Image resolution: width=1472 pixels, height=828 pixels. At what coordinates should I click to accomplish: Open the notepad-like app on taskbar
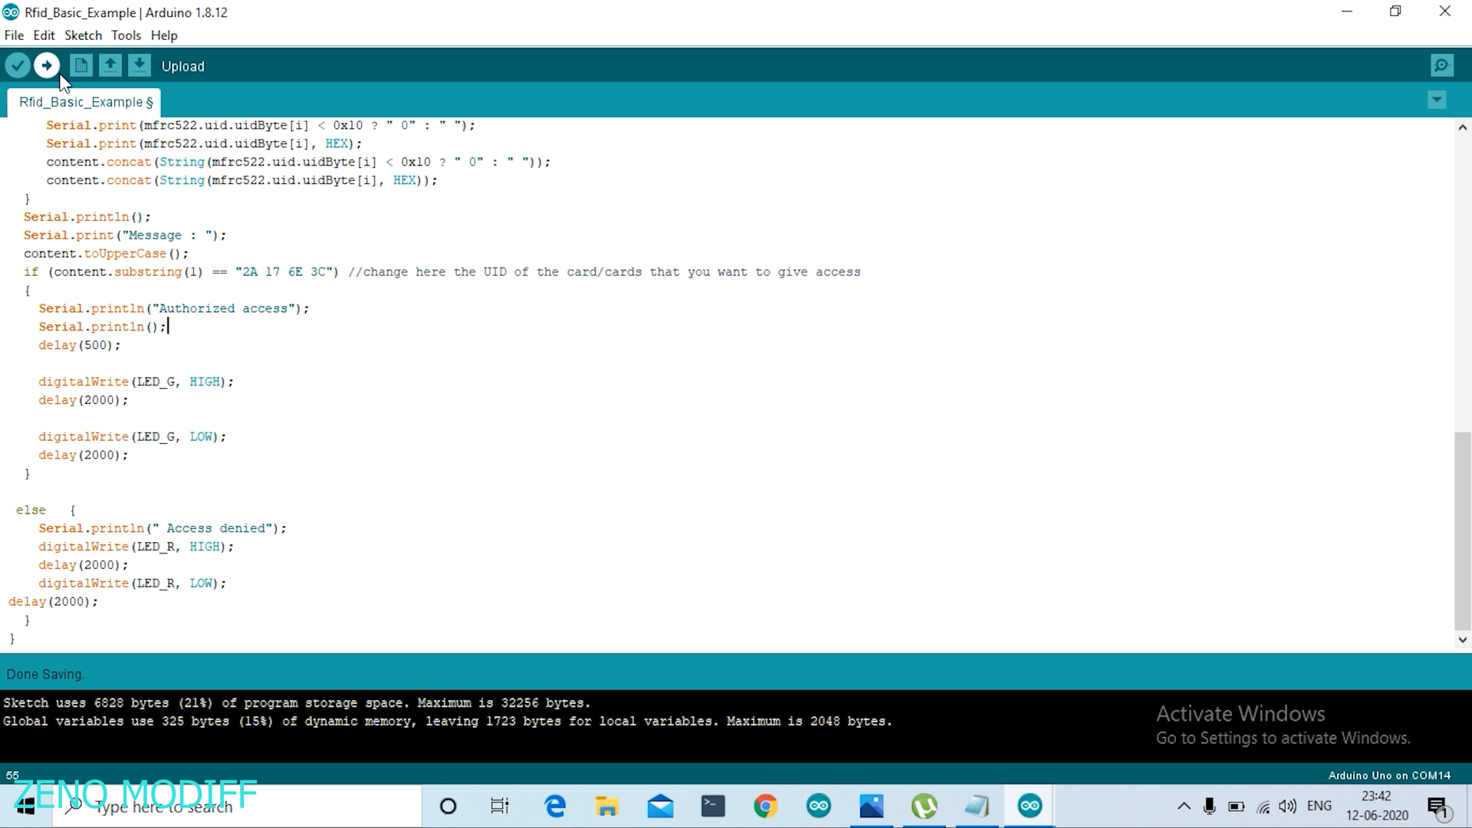coord(978,807)
